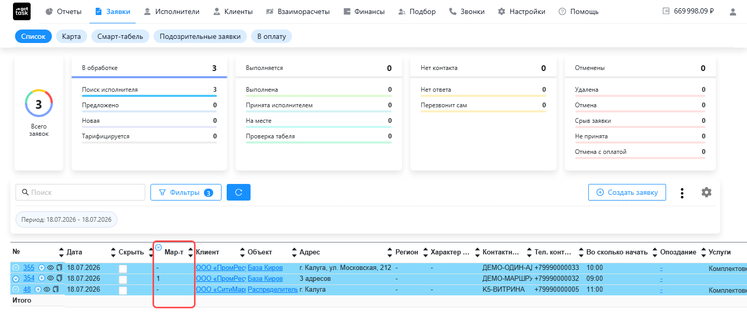Open the three-dot more options menu
This screenshot has width=747, height=314.
click(682, 193)
